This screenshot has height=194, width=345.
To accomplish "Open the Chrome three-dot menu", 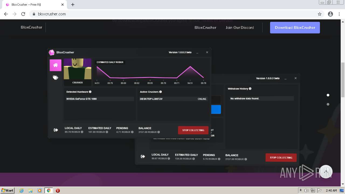I will pyautogui.click(x=339, y=14).
